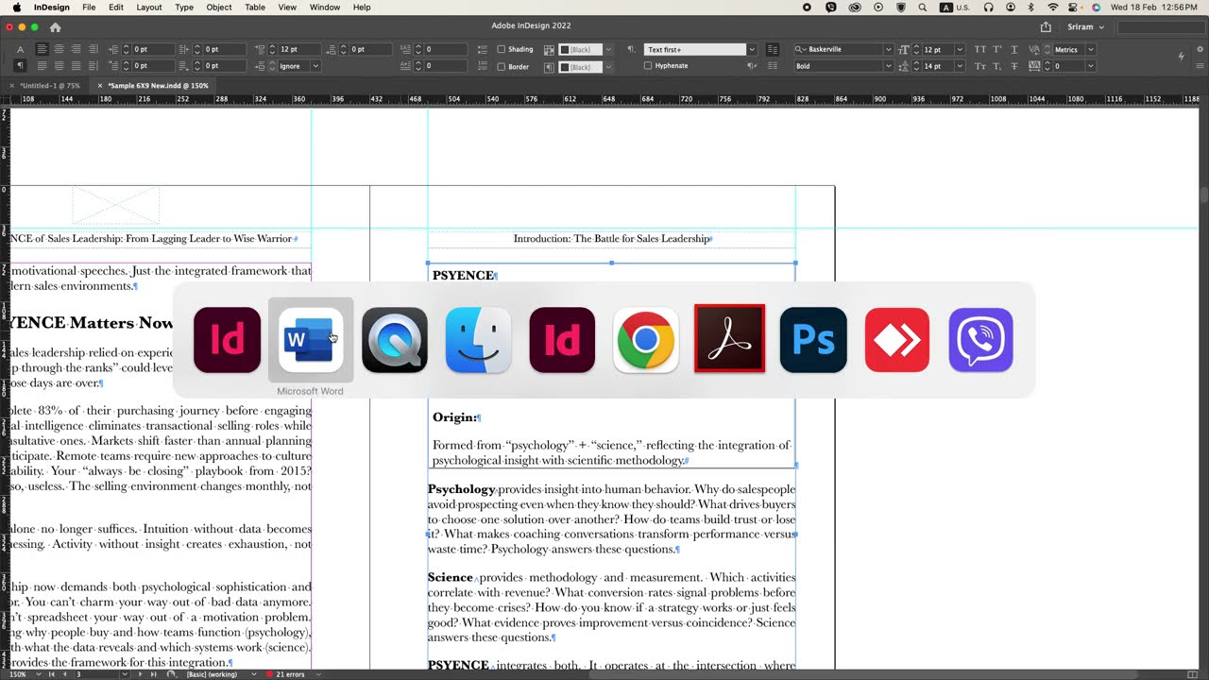This screenshot has height=680, width=1209.
Task: Open the Baskerville font family dropdown
Action: (x=888, y=49)
